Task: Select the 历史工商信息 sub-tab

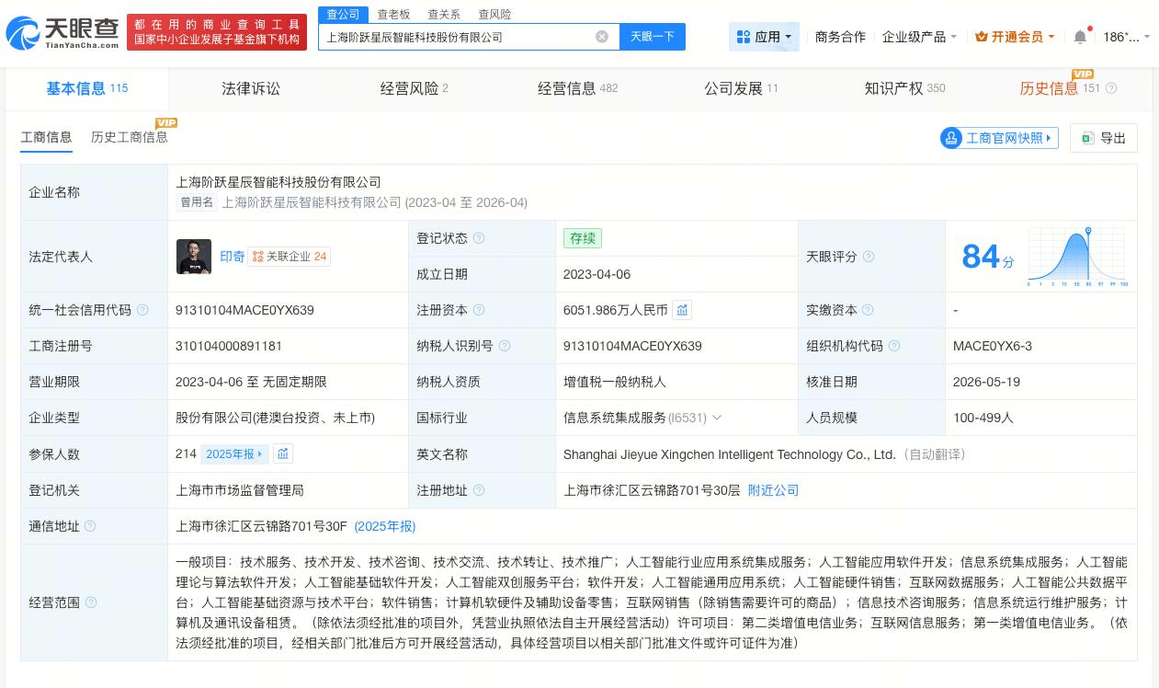Action: coord(129,137)
